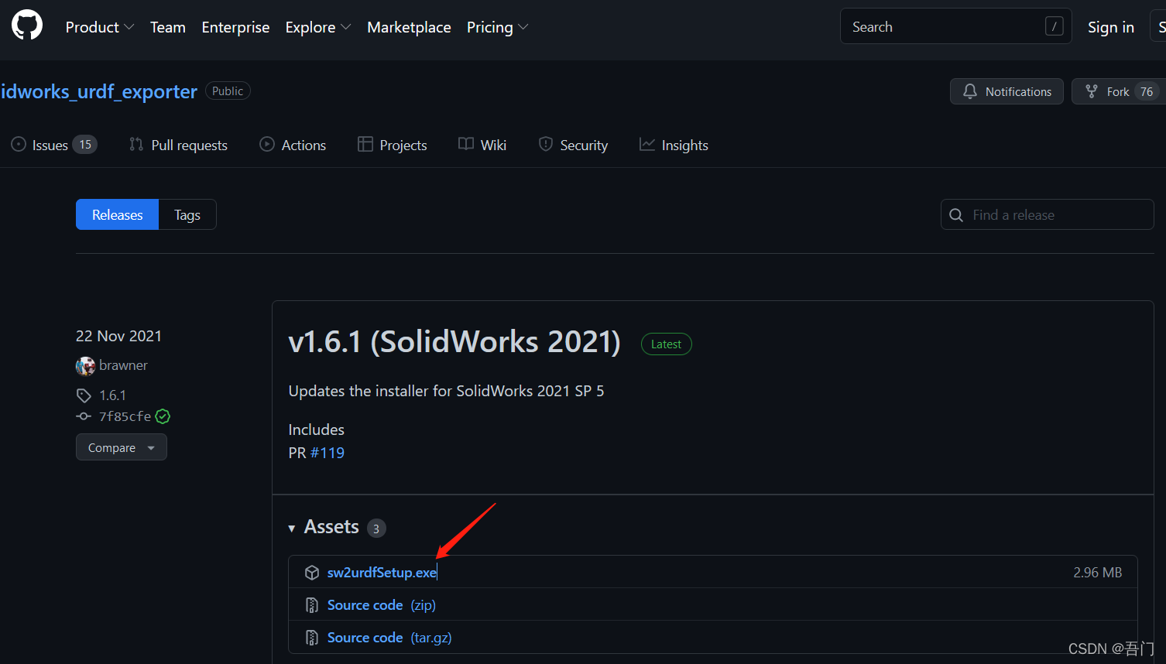Click the Issues tab icon
Viewport: 1166px width, 664px height.
[19, 145]
